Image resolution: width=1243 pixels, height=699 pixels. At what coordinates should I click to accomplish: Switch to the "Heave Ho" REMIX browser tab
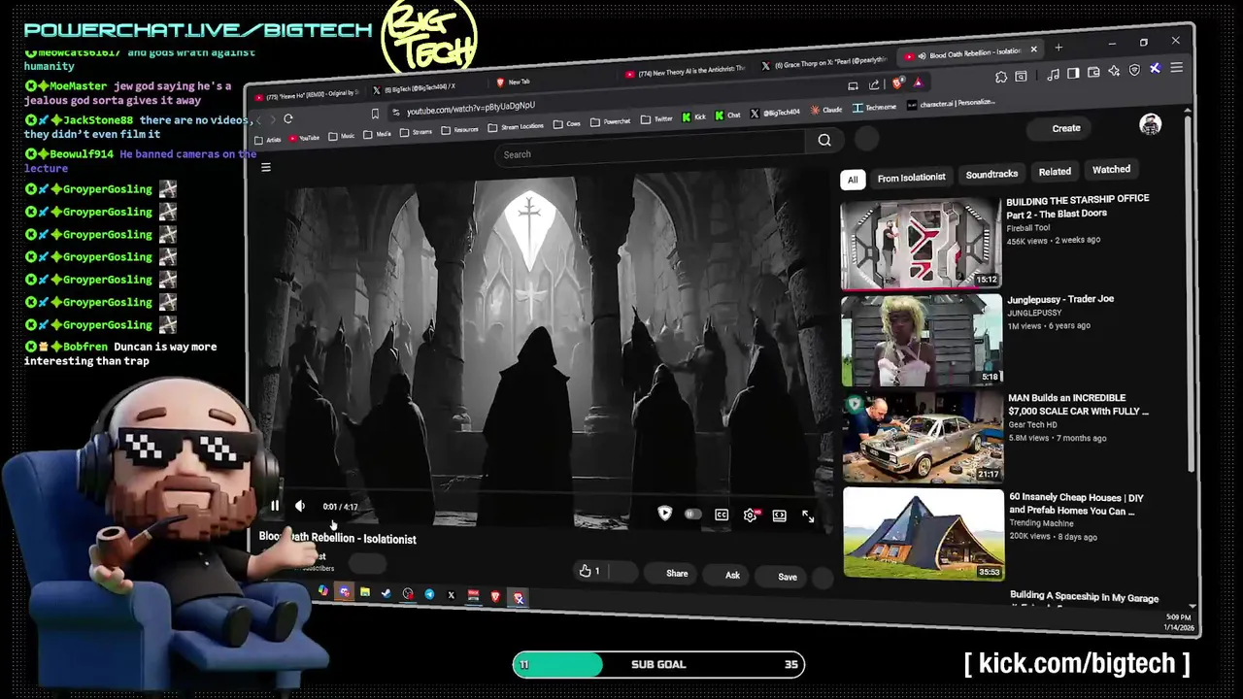point(307,94)
